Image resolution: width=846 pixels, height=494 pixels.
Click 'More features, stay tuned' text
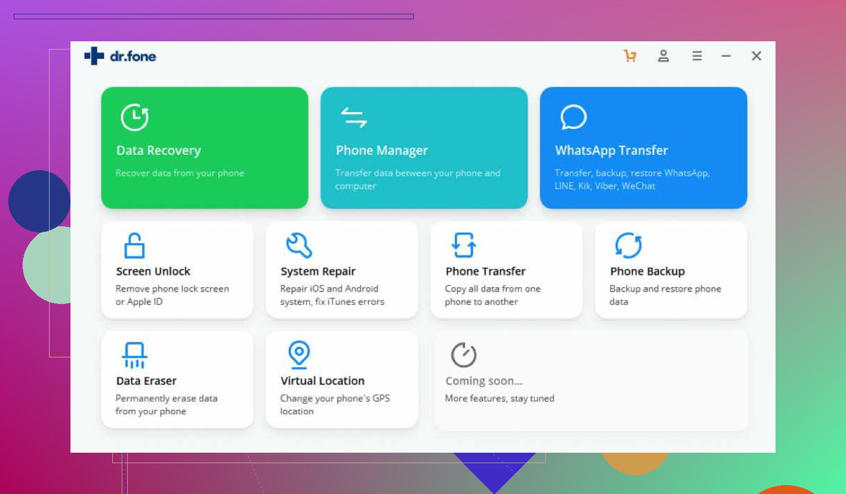click(500, 398)
